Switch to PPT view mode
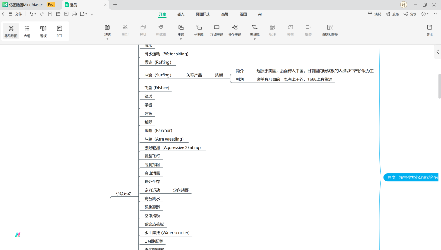The height and width of the screenshot is (250, 441). click(59, 31)
